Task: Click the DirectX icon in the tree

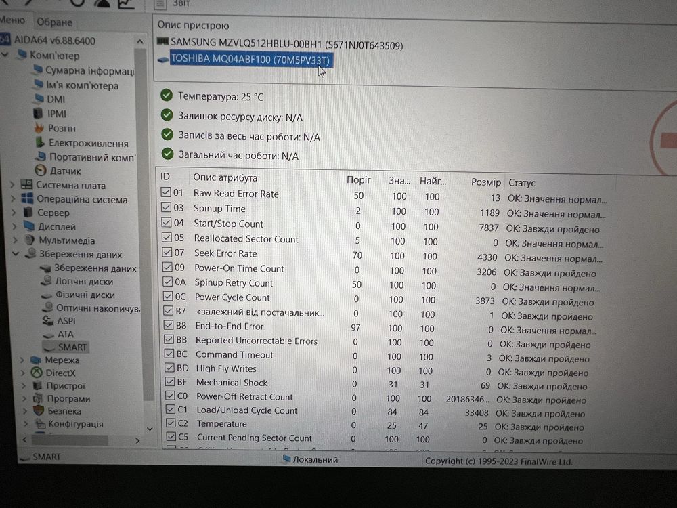Action: click(x=37, y=373)
